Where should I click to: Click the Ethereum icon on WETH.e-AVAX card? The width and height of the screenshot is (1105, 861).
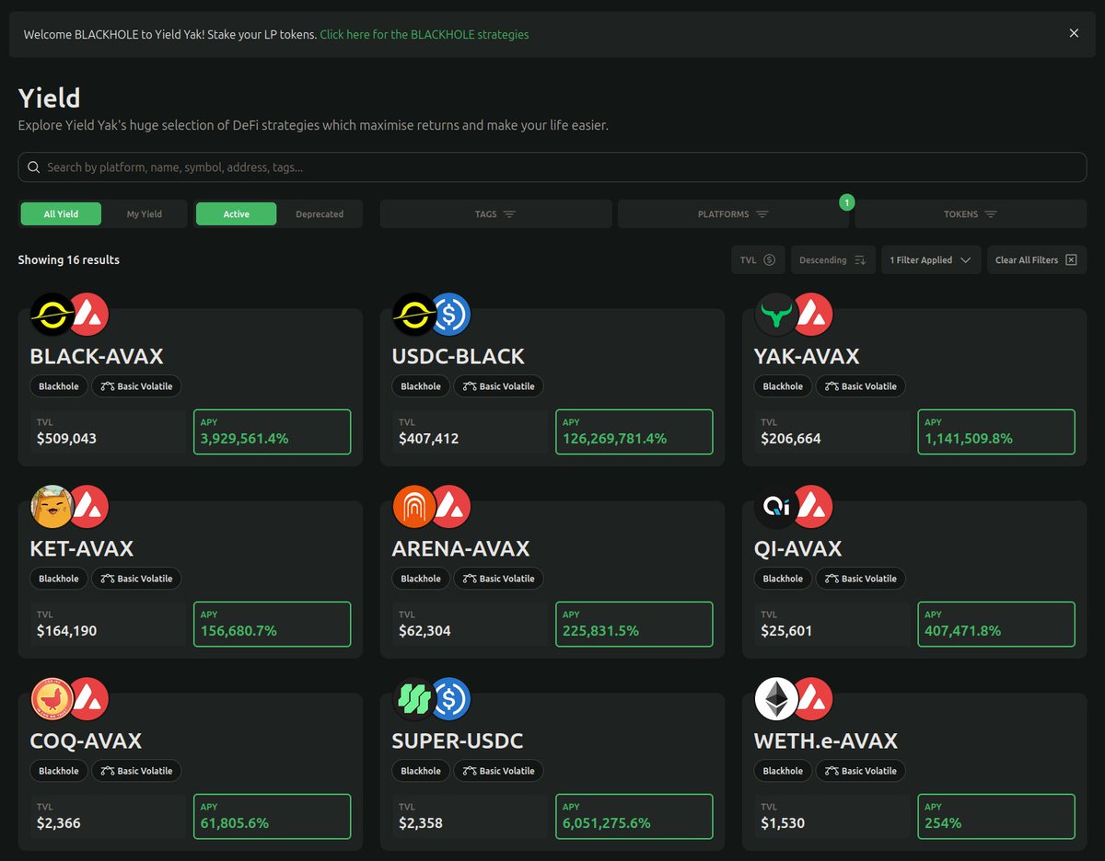(x=775, y=699)
